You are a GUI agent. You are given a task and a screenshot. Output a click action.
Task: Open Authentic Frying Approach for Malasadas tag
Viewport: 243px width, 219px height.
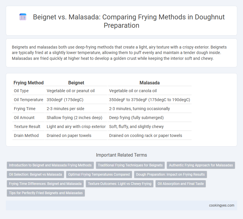coord(201,165)
